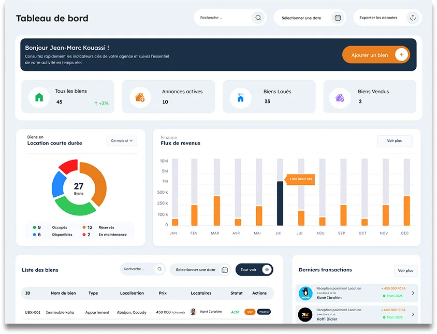This screenshot has height=334, width=437.
Task: Open the calendar icon beside Sélectionner une date
Action: (x=339, y=17)
